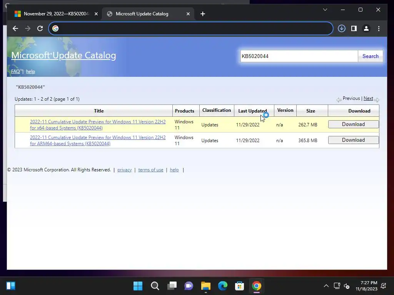Open File Explorer from taskbar
This screenshot has height=295, width=394.
click(x=206, y=286)
